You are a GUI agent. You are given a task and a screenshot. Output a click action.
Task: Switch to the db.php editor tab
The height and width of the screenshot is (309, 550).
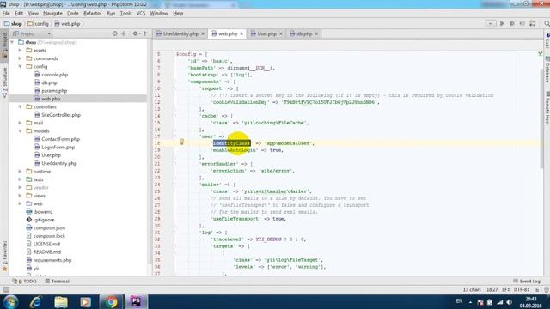[x=303, y=33]
